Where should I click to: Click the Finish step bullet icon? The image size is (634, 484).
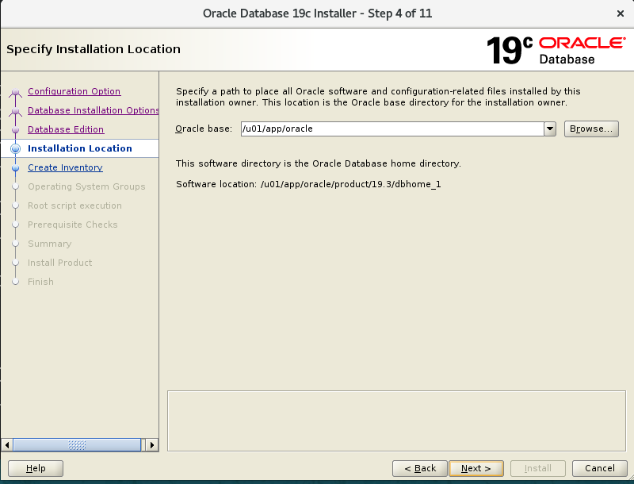pos(15,282)
